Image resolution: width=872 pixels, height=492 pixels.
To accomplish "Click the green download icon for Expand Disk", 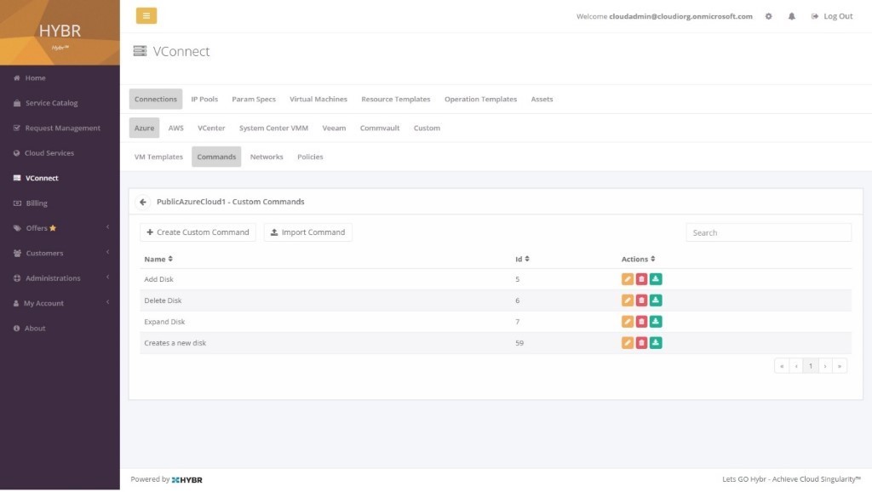I will coord(657,322).
